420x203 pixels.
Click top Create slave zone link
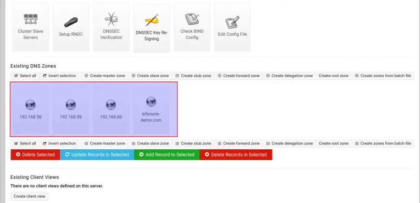tap(150, 76)
